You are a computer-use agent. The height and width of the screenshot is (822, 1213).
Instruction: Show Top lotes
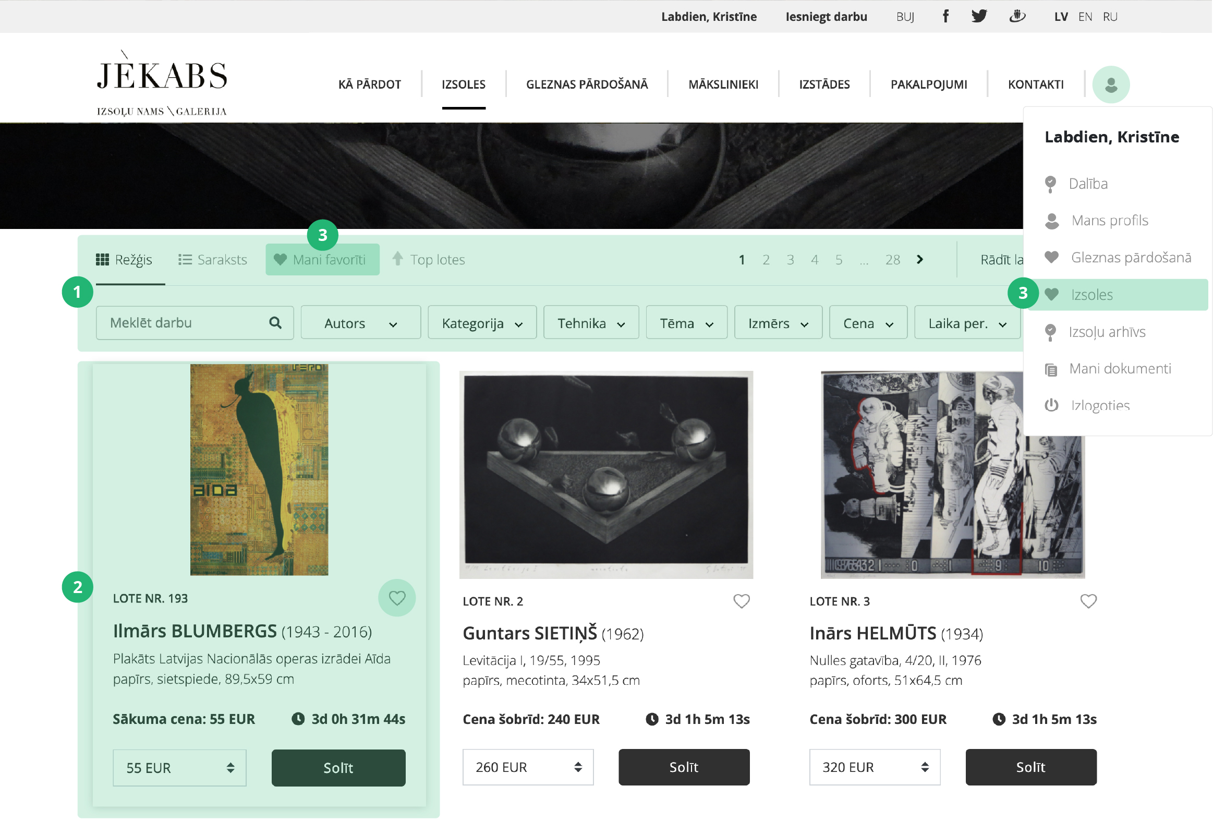[x=429, y=259]
